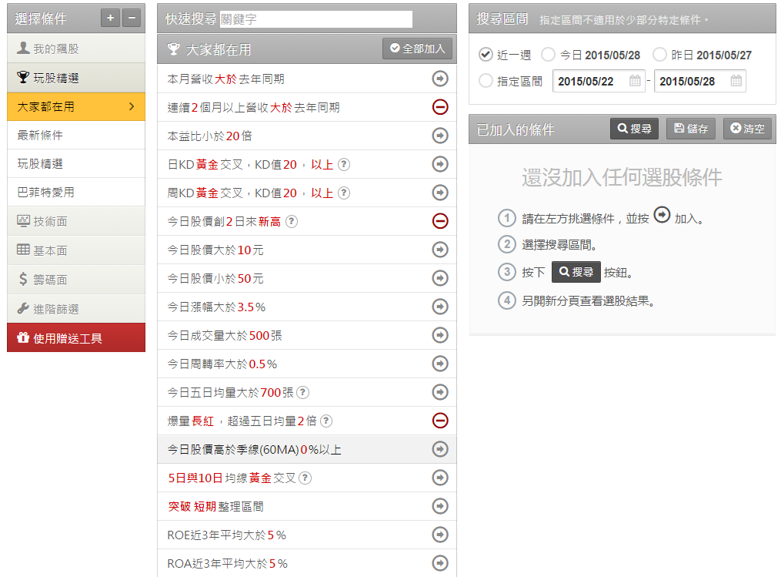Open end-date calendar icon for 2015/05/28

coord(736,81)
